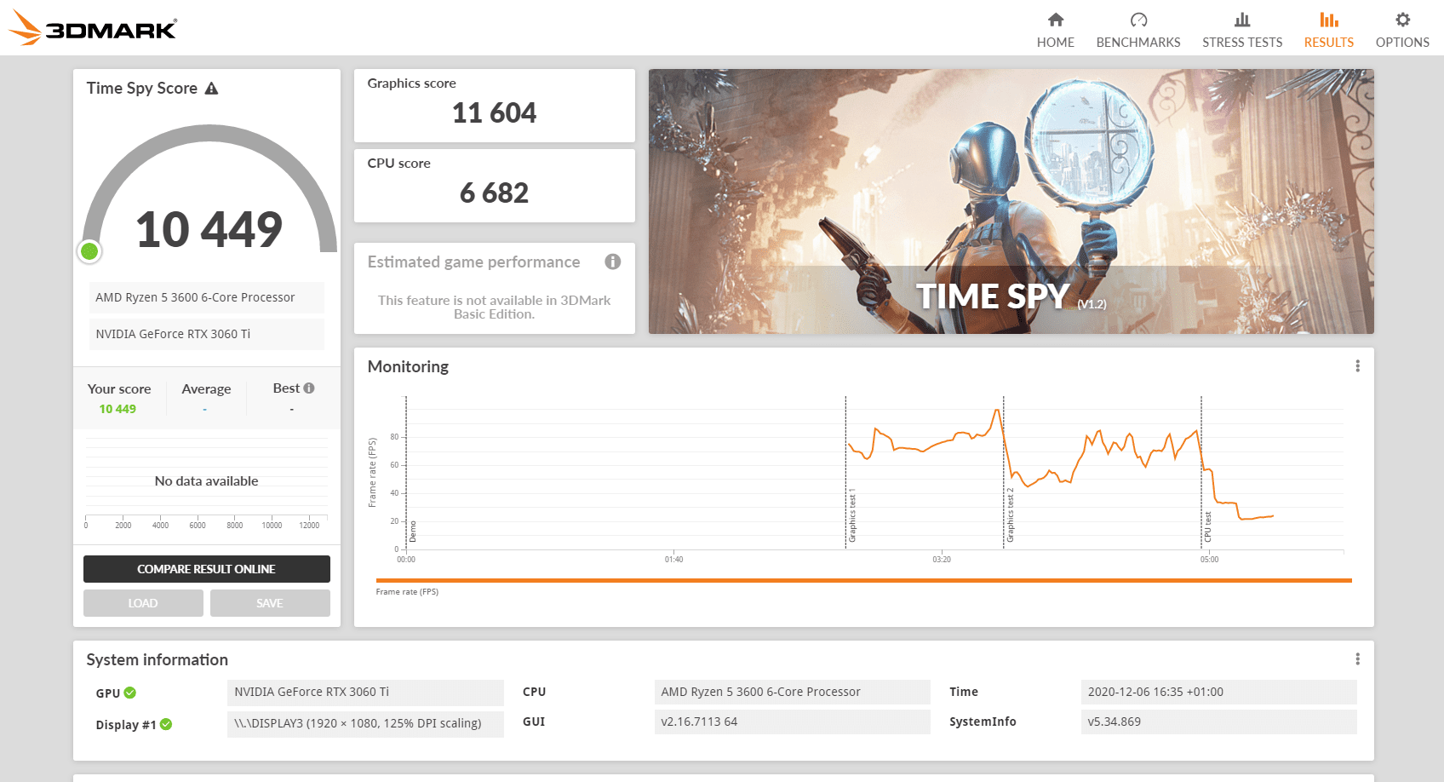Click the Save button
Viewport: 1444px width, 782px height.
coord(270,603)
